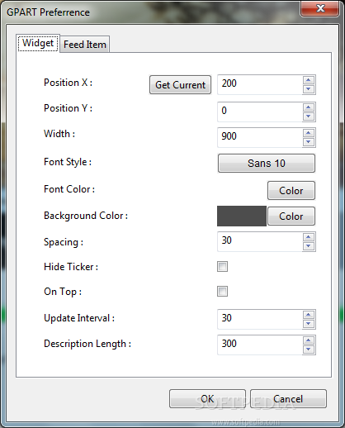Viewport: 345px width, 428px height.
Task: Increase Update Interval with up arrow
Action: (x=309, y=315)
